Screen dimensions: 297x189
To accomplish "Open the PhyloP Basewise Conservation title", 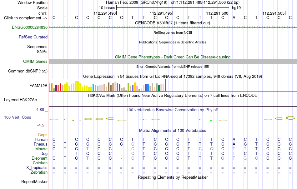I will point(173,110).
